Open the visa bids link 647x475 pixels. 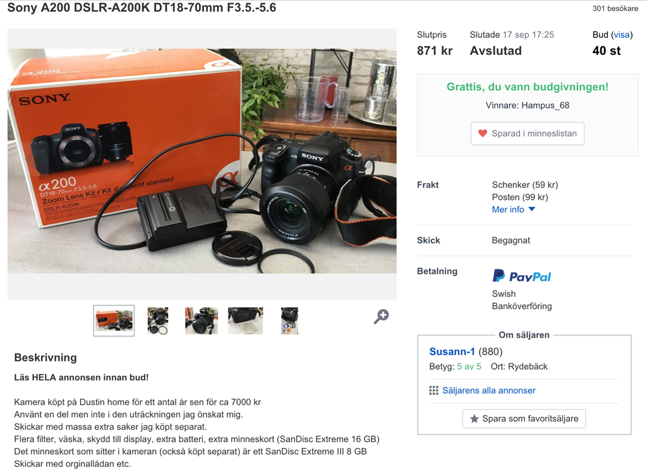[x=622, y=35]
